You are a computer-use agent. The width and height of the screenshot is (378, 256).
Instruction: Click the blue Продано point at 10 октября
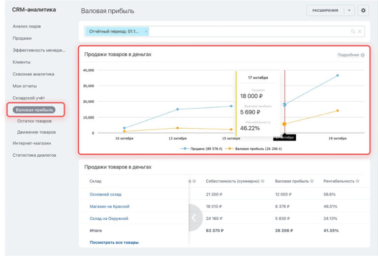pyautogui.click(x=125, y=128)
